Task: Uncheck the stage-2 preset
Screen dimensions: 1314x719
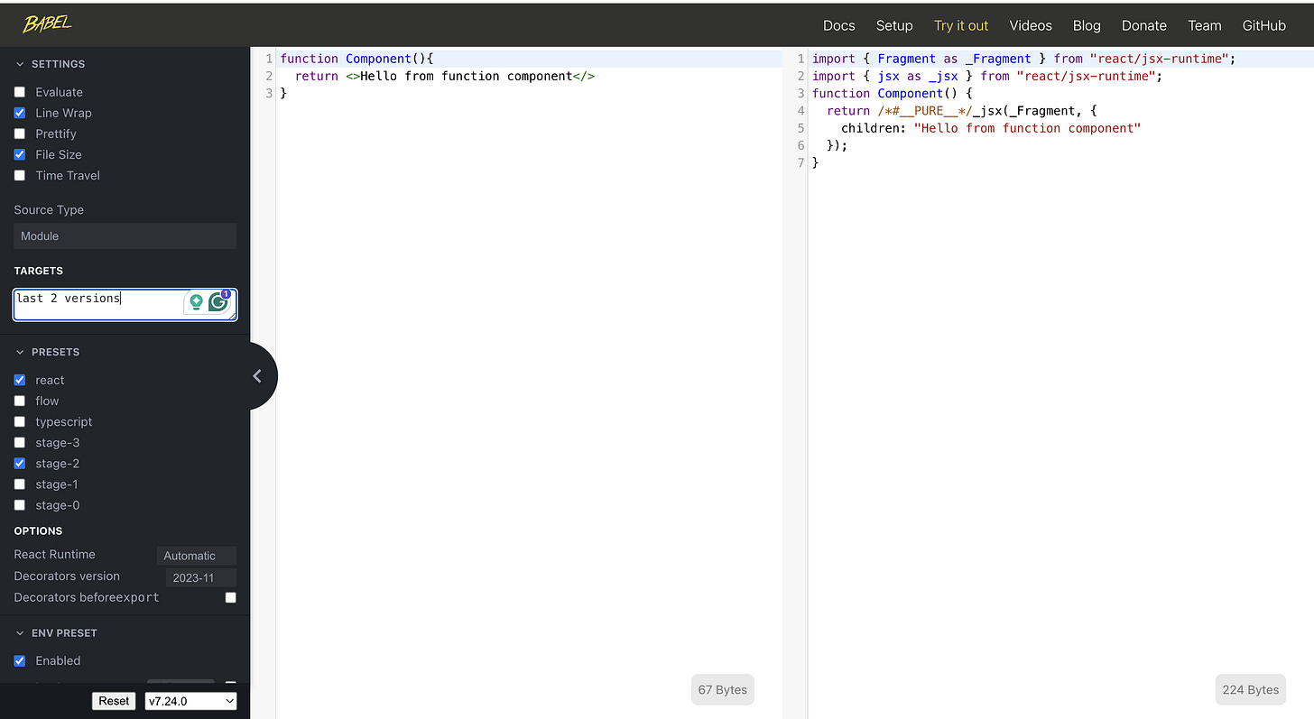Action: coord(20,463)
